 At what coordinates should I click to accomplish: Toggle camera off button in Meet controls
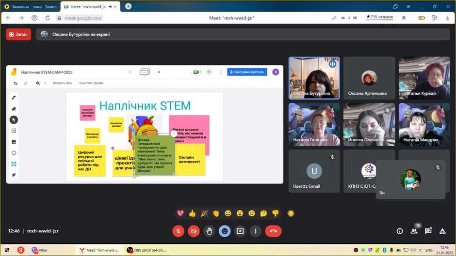click(x=194, y=231)
